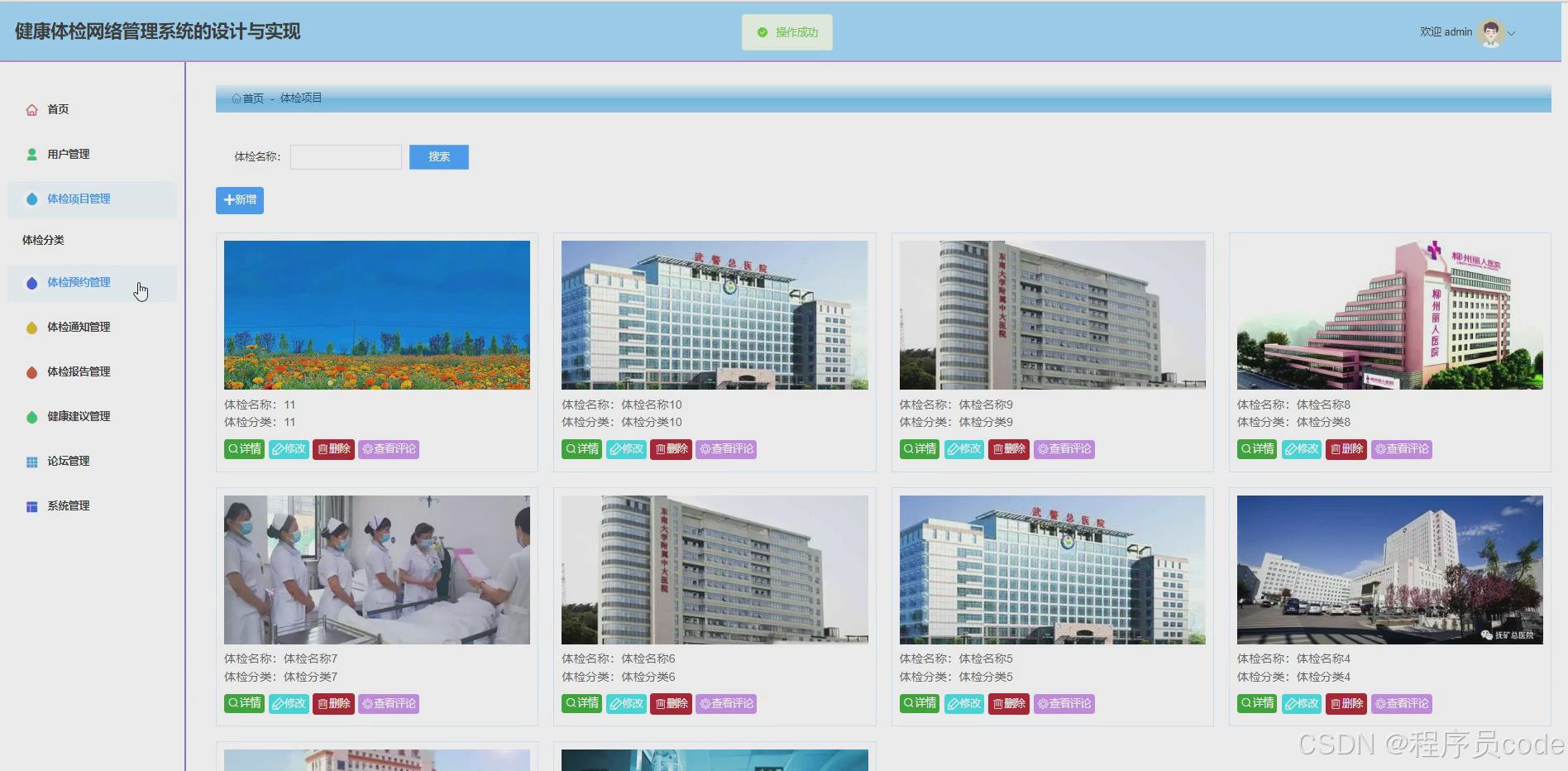
Task: Click 查看评论 for 体检名称8
Action: click(x=1402, y=449)
